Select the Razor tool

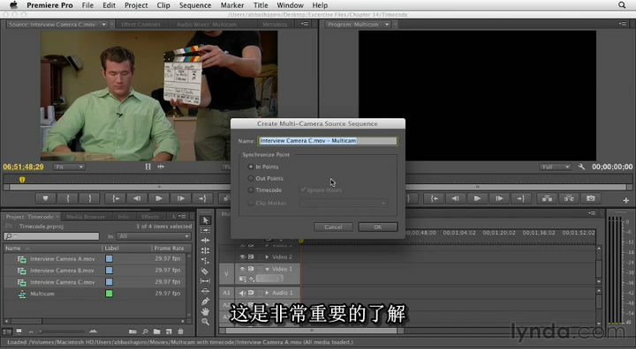tap(206, 271)
